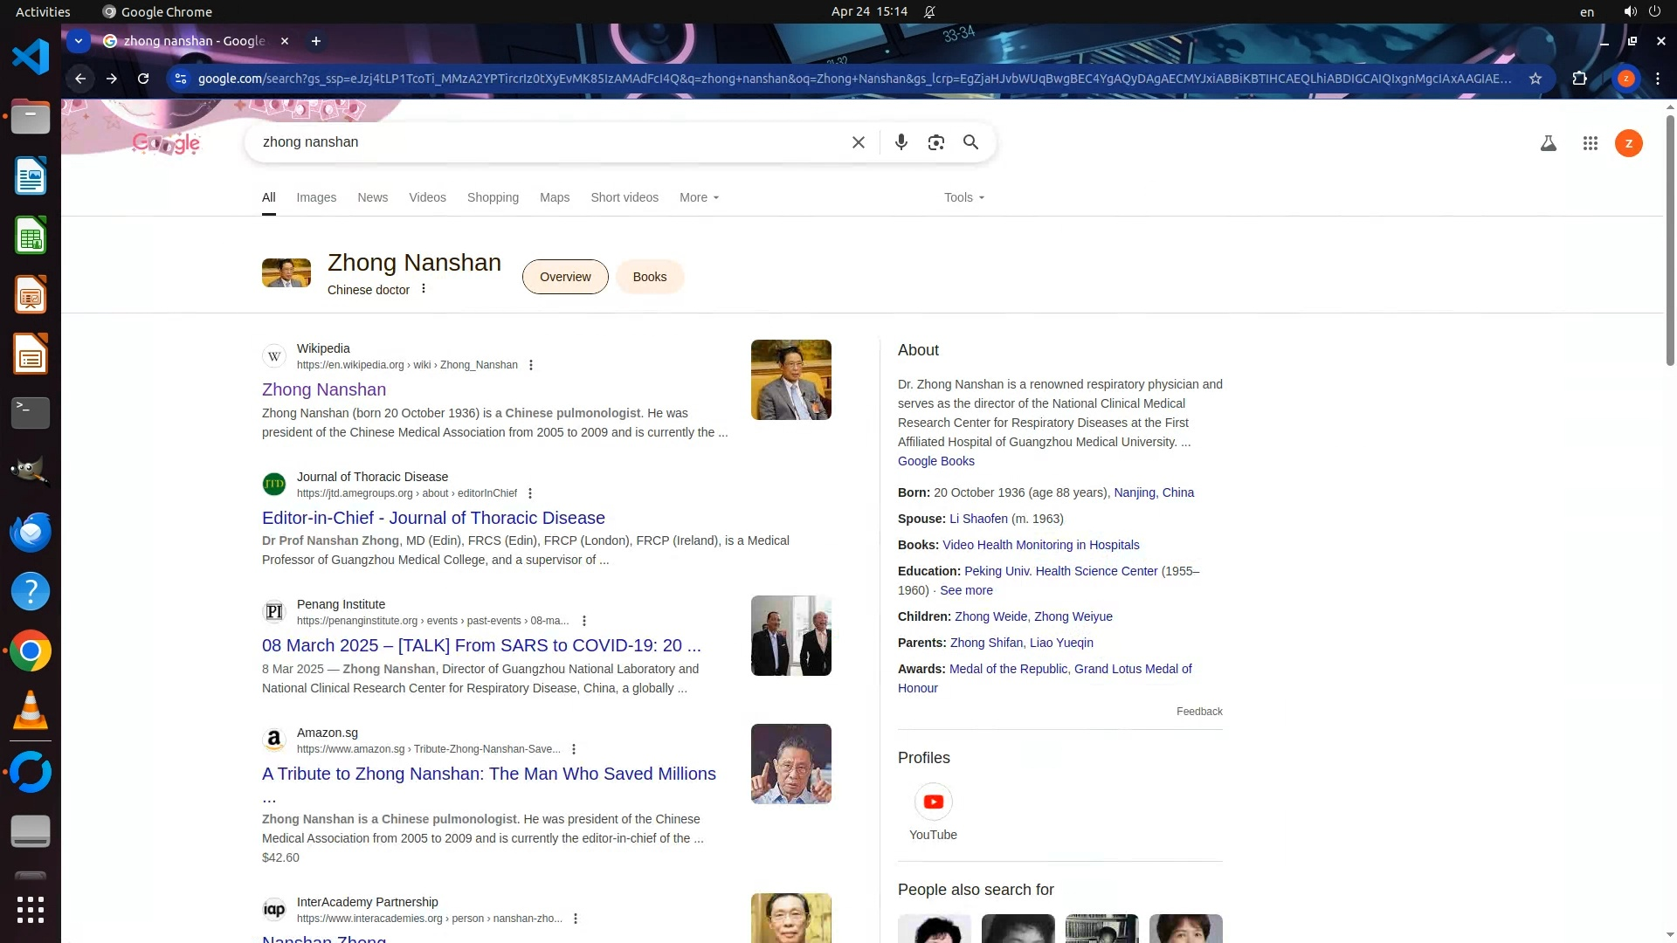This screenshot has width=1677, height=943.
Task: Open the Google apps grid icon
Action: click(x=1590, y=143)
